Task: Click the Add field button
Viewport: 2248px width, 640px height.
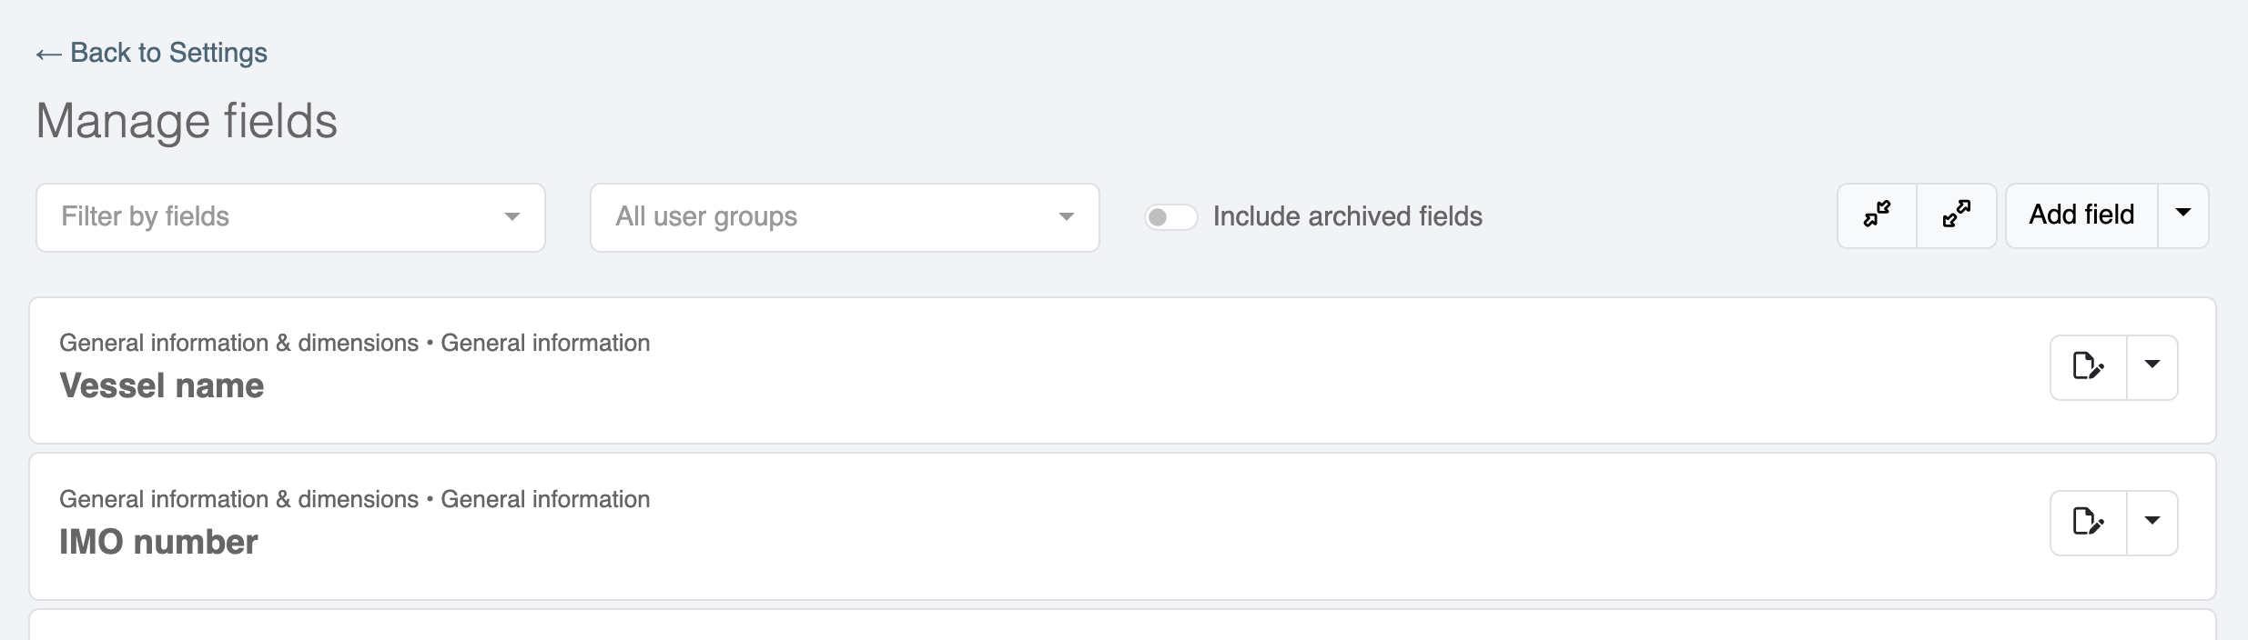Action: (2081, 215)
